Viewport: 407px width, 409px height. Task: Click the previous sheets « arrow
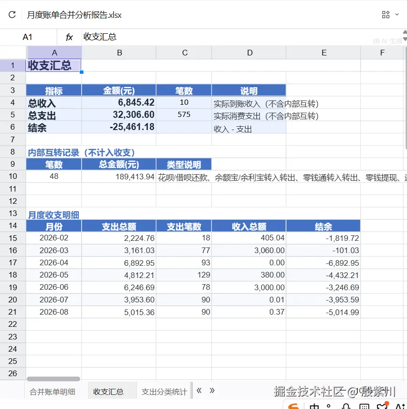click(x=199, y=391)
